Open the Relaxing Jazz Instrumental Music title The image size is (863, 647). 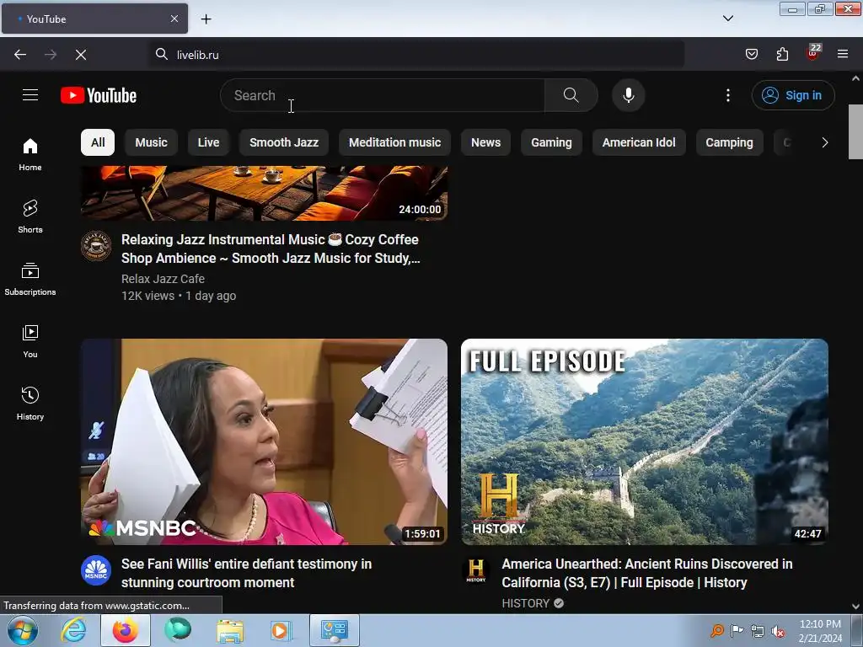271,249
